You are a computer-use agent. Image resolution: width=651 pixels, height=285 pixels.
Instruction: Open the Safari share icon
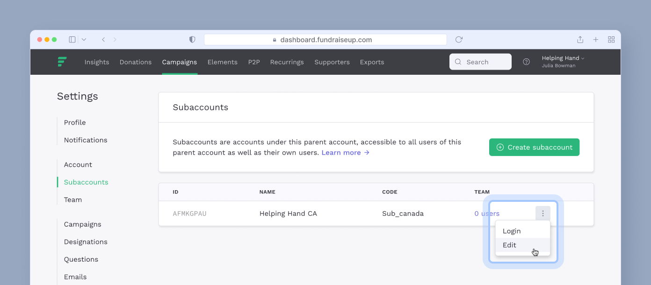[580, 40]
